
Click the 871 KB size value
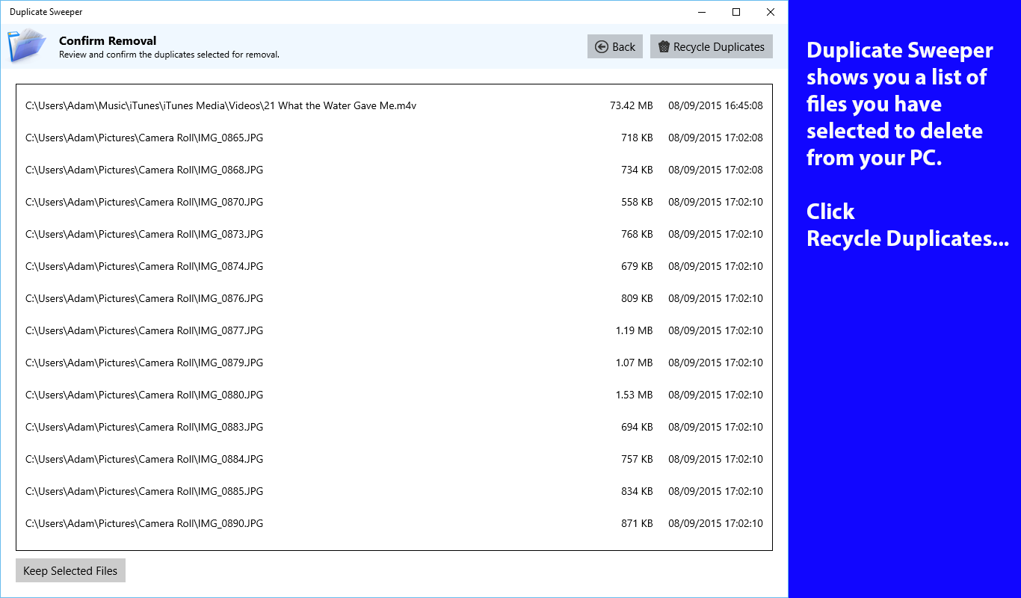tap(637, 524)
